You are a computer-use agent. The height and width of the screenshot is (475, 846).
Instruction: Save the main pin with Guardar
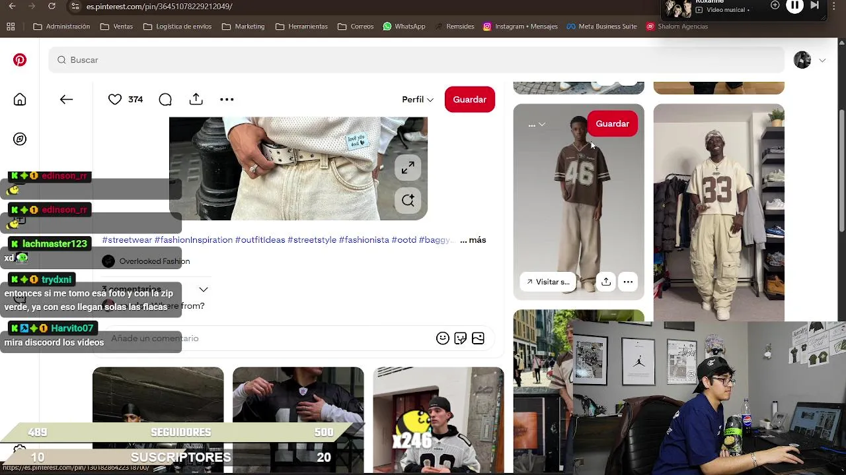[x=469, y=100]
